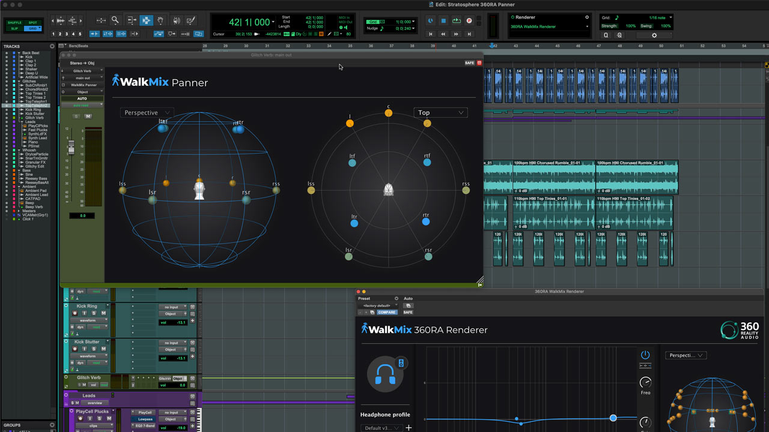This screenshot has height=432, width=769.
Task: Click the COMPARE button in Renderer
Action: [387, 312]
